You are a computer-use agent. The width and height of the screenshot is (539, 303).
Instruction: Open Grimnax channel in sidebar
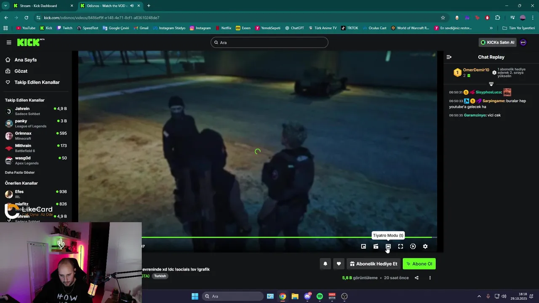pos(36,136)
